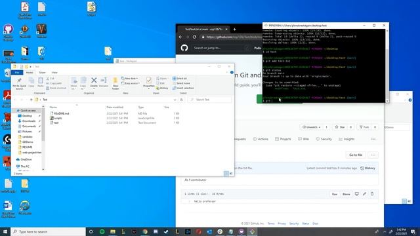Open the File tab in Explorer
The height and width of the screenshot is (236, 420).
pos(17,73)
